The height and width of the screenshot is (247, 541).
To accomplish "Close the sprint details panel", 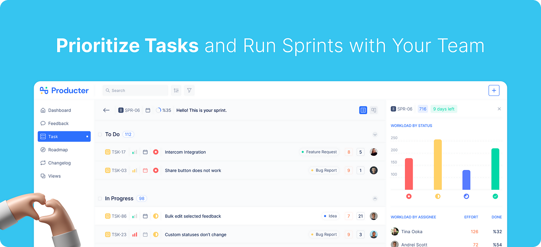I will pos(499,109).
